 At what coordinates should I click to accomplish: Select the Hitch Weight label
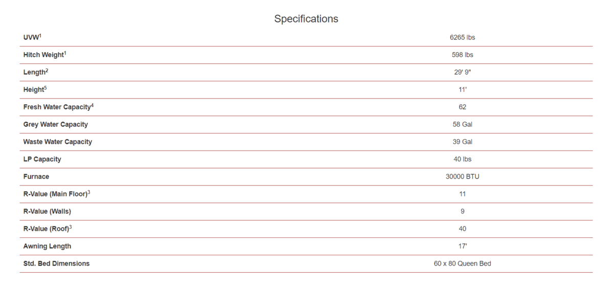44,55
